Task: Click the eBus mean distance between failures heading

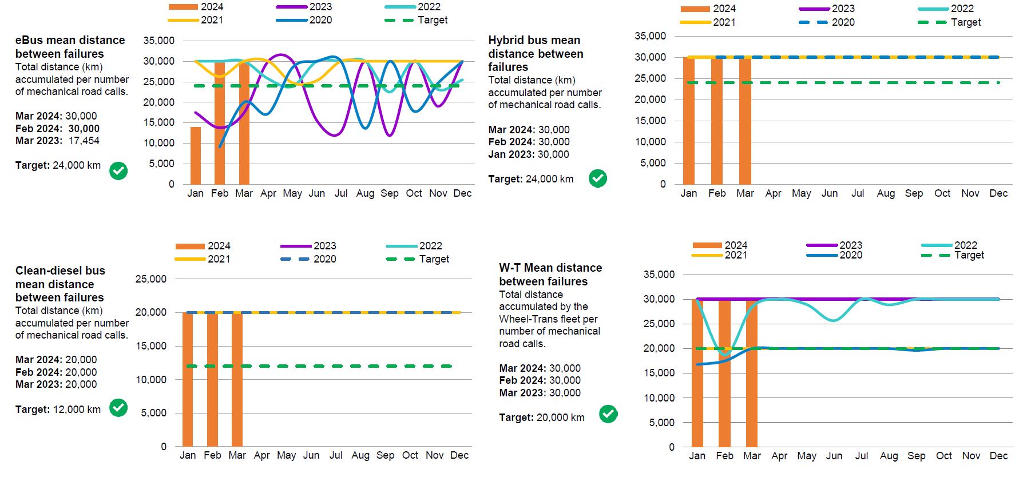Action: coord(70,47)
